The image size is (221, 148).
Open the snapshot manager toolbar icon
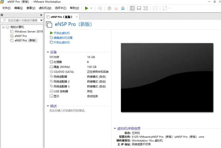(x=123, y=8)
